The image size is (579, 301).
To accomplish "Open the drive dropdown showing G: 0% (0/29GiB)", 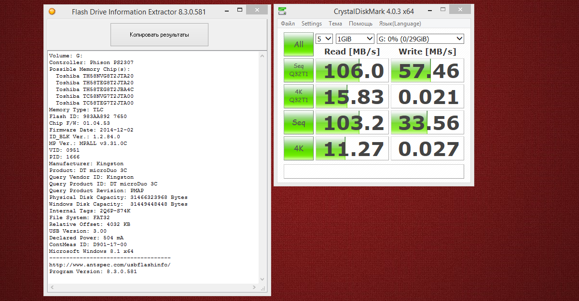I will 420,39.
